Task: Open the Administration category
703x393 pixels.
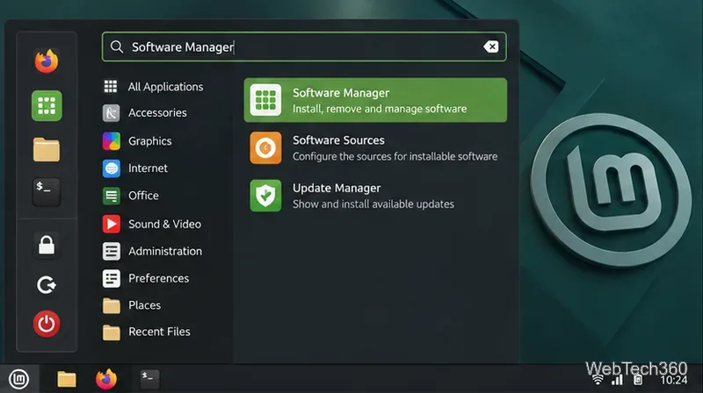Action: [x=152, y=251]
